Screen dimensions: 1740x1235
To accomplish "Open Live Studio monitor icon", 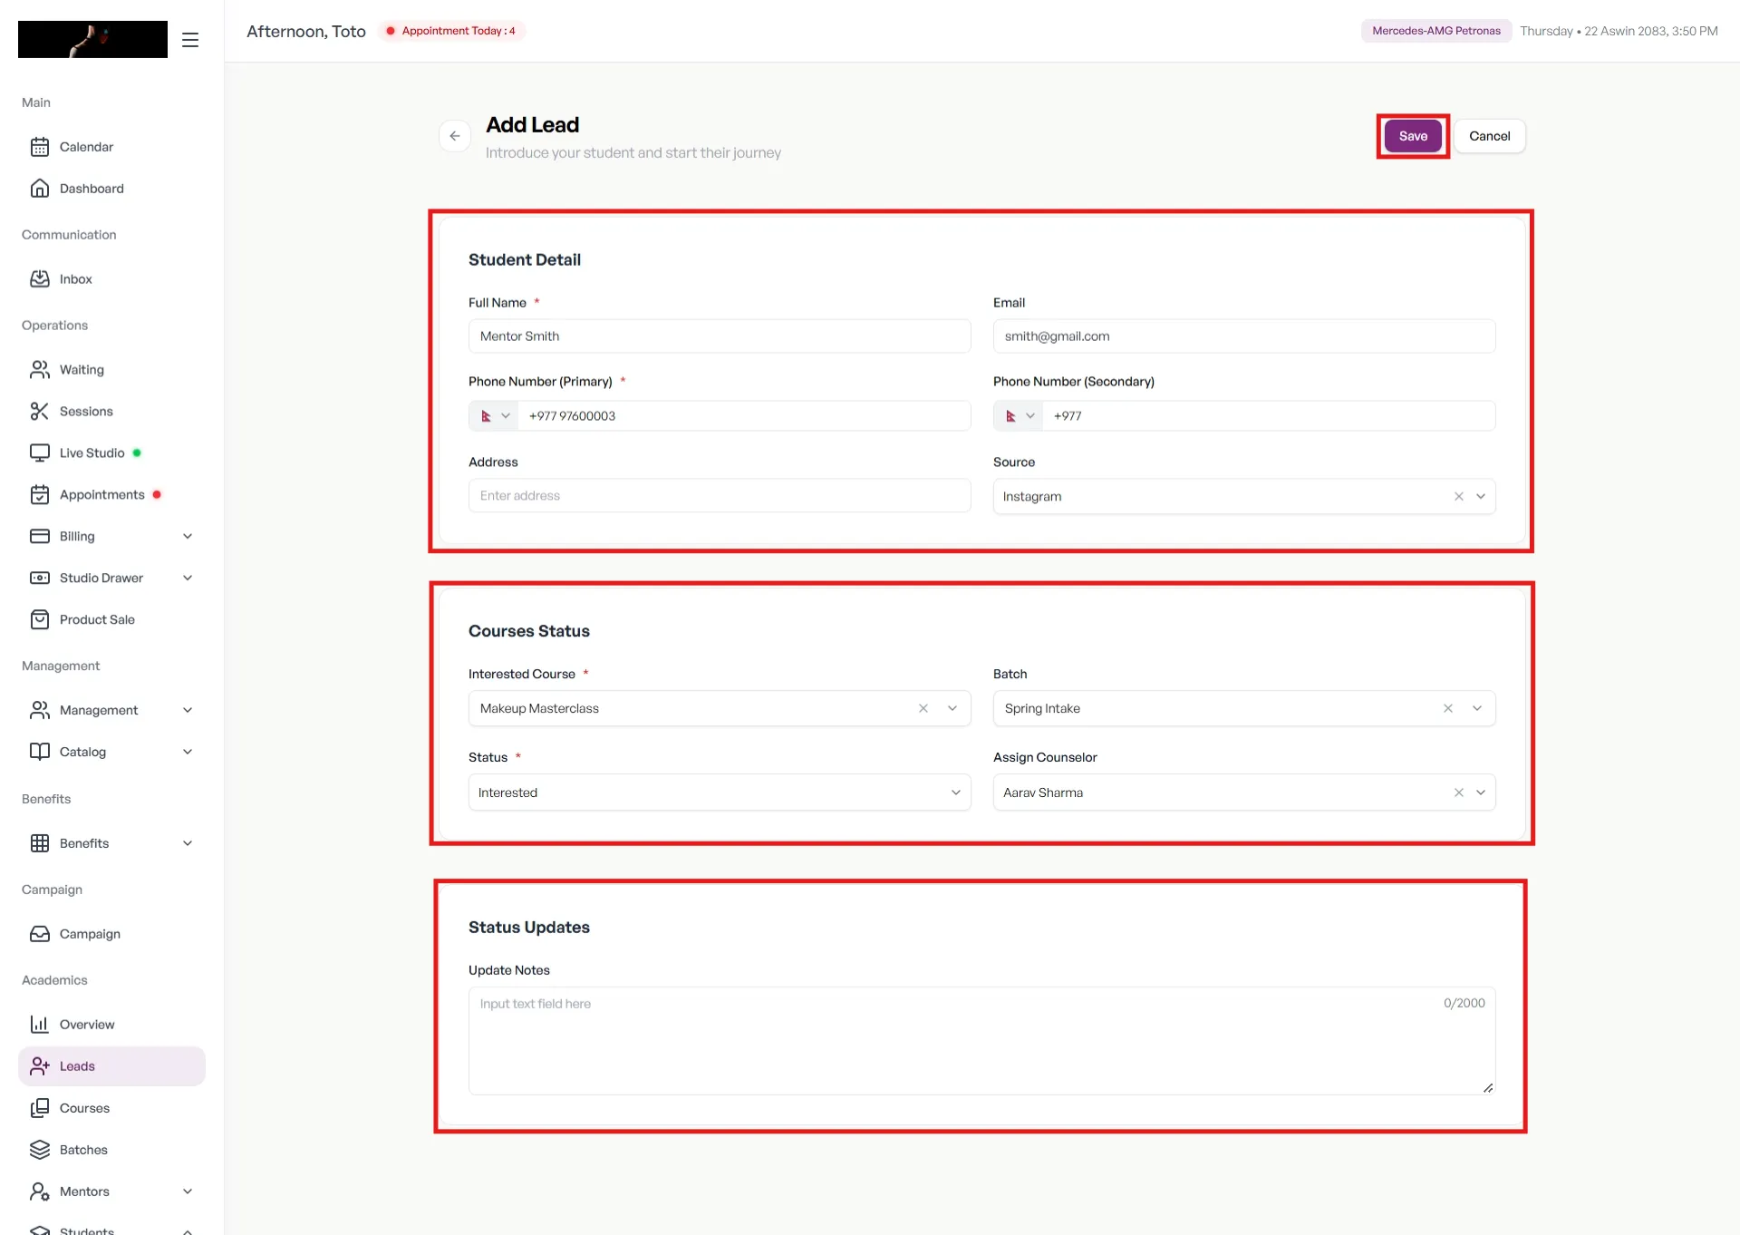I will tap(40, 453).
